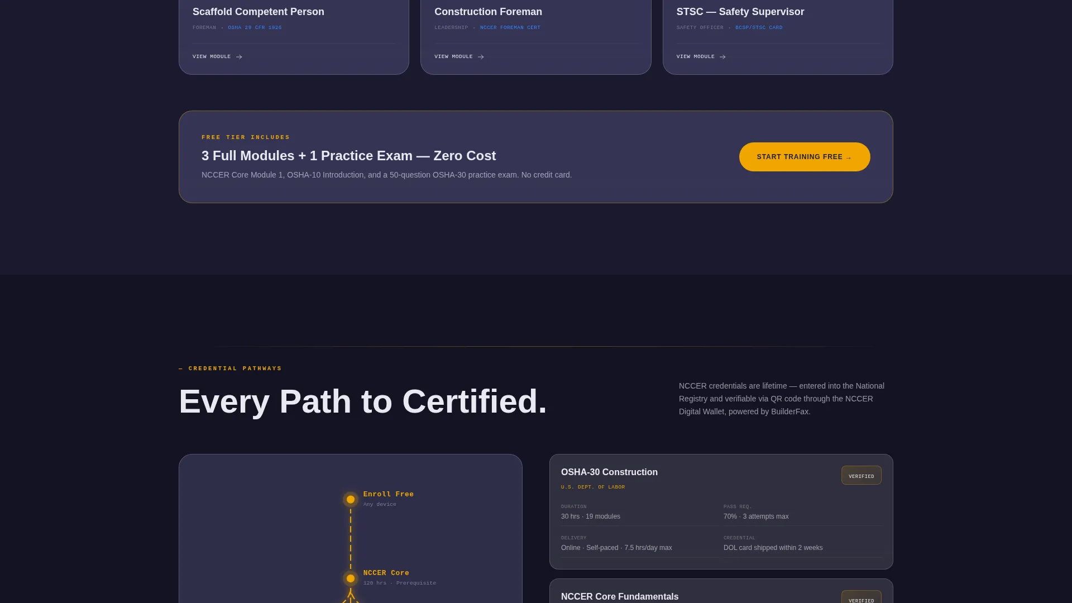This screenshot has height=603, width=1072.
Task: Click Start Training Free button
Action: [805, 157]
